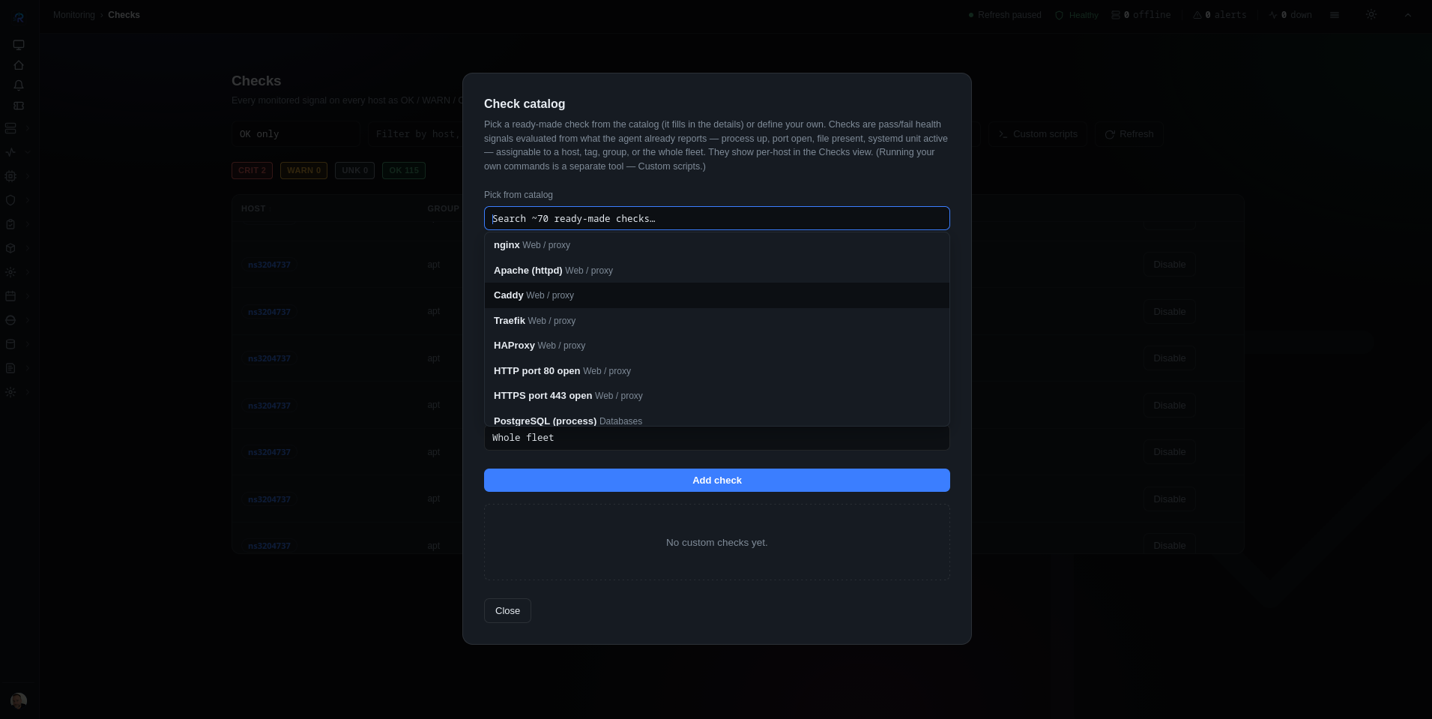Viewport: 1432px width, 719px height.
Task: Open the database cylinder icon in sidebar
Action: [10, 344]
